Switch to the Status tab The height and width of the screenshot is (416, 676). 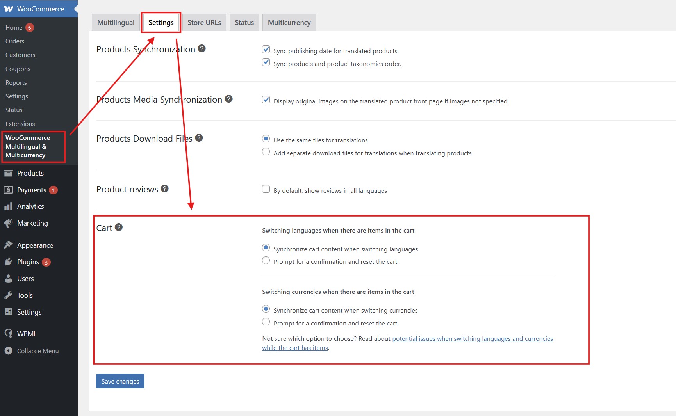244,23
